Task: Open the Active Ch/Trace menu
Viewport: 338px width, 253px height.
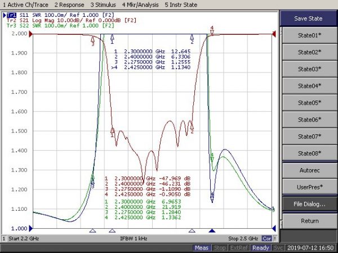Action: tap(24, 4)
